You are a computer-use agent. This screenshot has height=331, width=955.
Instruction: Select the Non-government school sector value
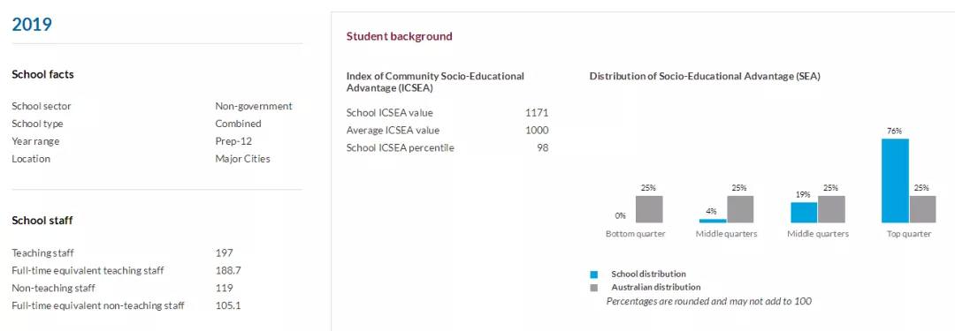[254, 107]
